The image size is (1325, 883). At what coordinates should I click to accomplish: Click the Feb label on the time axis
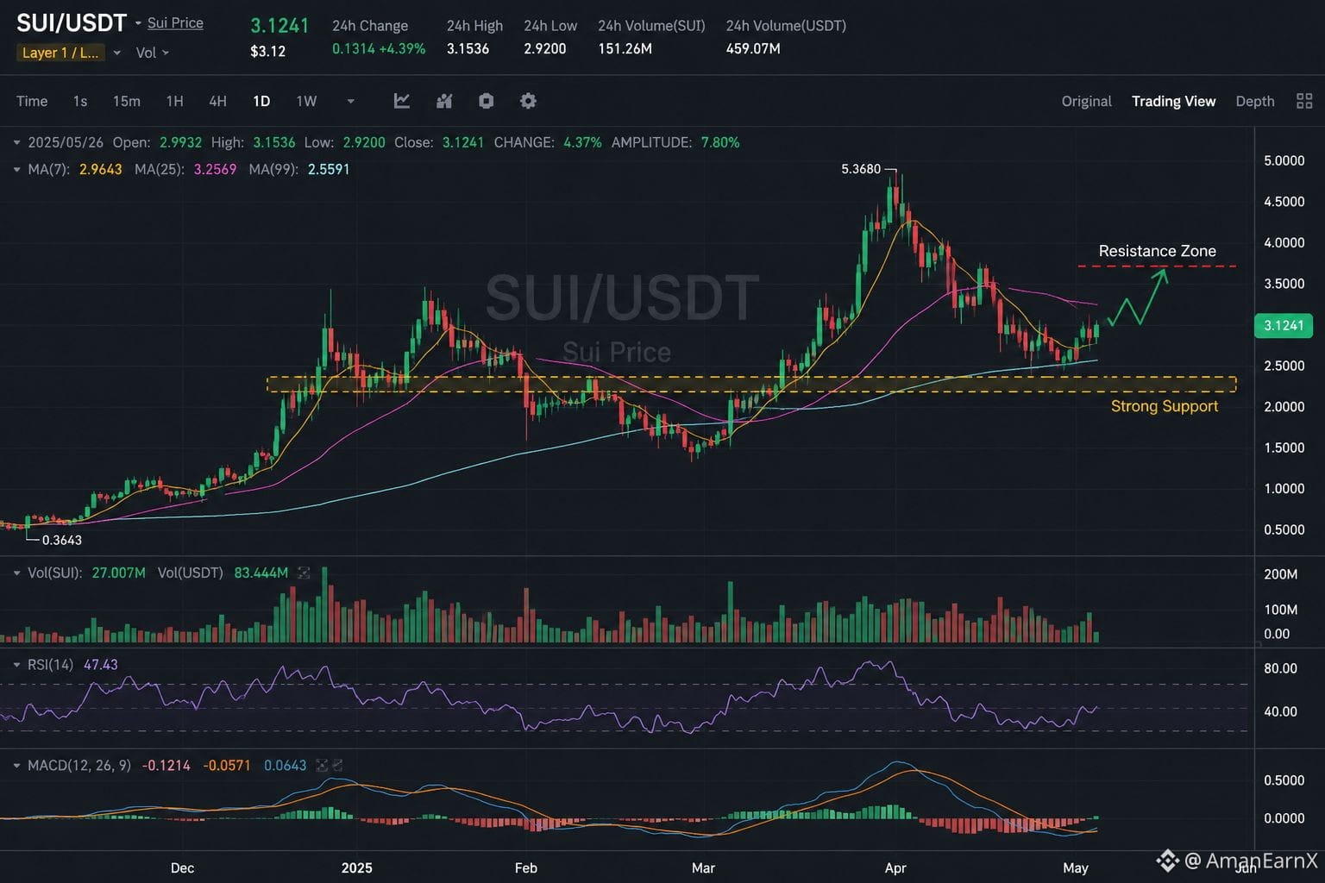[525, 867]
